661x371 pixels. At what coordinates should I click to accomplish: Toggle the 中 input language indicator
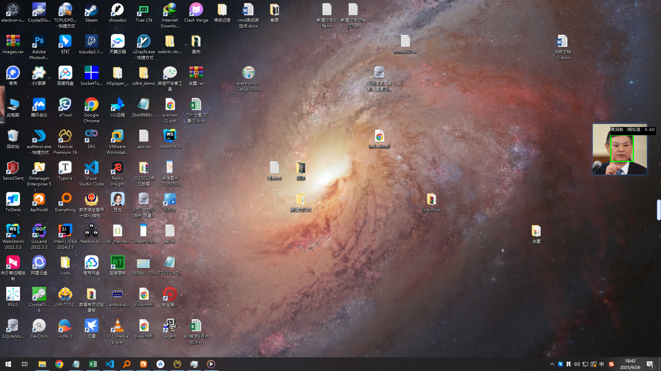coord(602,364)
